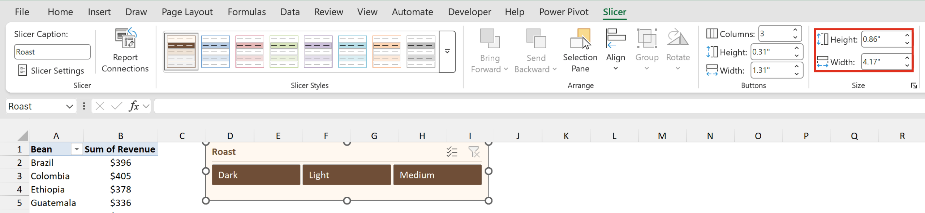Select the Sum of Revenue header cell
The image size is (925, 213).
pos(120,149)
